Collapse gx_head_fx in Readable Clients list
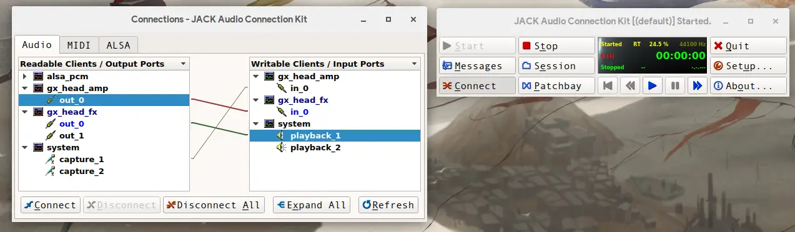The width and height of the screenshot is (795, 232). pyautogui.click(x=24, y=112)
